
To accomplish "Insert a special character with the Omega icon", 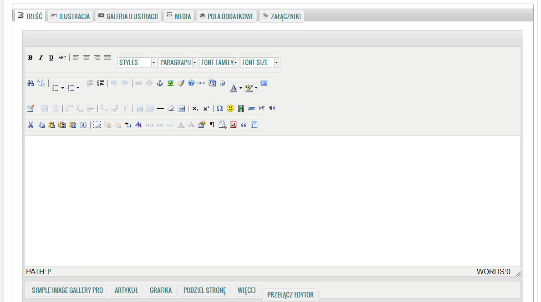I will tap(219, 109).
